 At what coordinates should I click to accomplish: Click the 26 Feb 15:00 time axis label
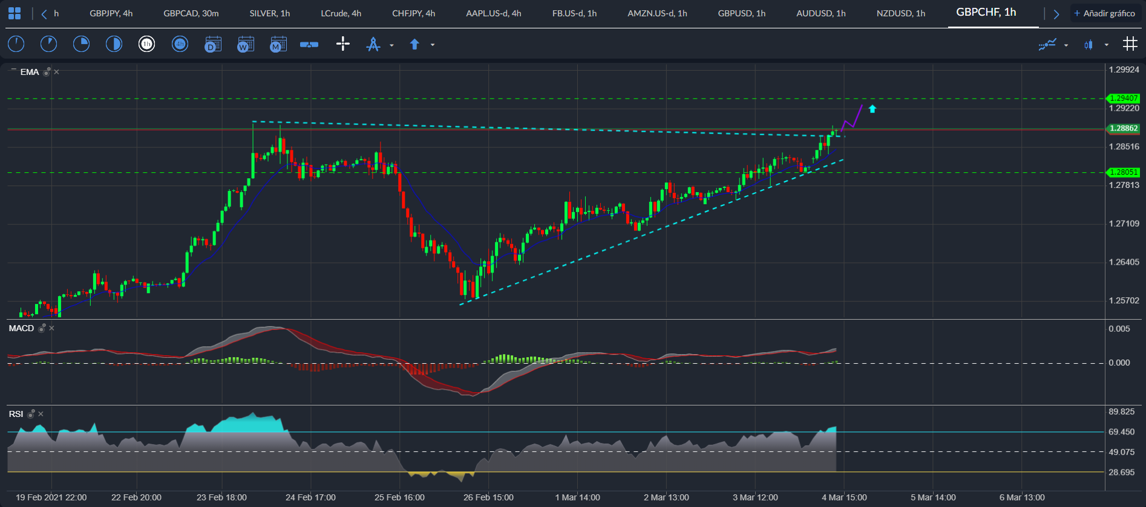click(x=489, y=497)
